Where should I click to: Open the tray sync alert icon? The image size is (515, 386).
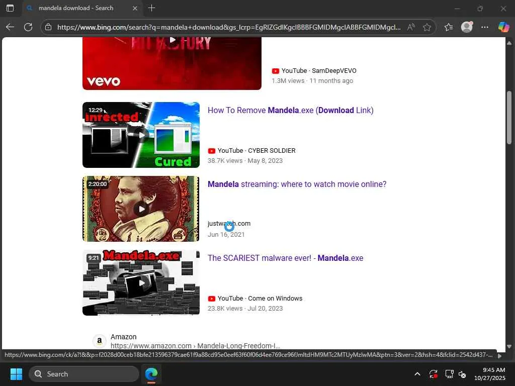[433, 374]
